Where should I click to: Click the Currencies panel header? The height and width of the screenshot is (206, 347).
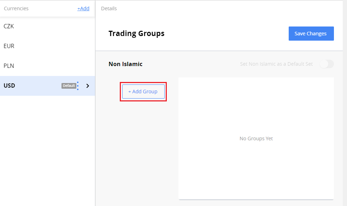point(16,8)
